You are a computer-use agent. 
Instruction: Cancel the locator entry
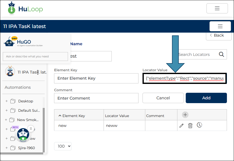163,98
